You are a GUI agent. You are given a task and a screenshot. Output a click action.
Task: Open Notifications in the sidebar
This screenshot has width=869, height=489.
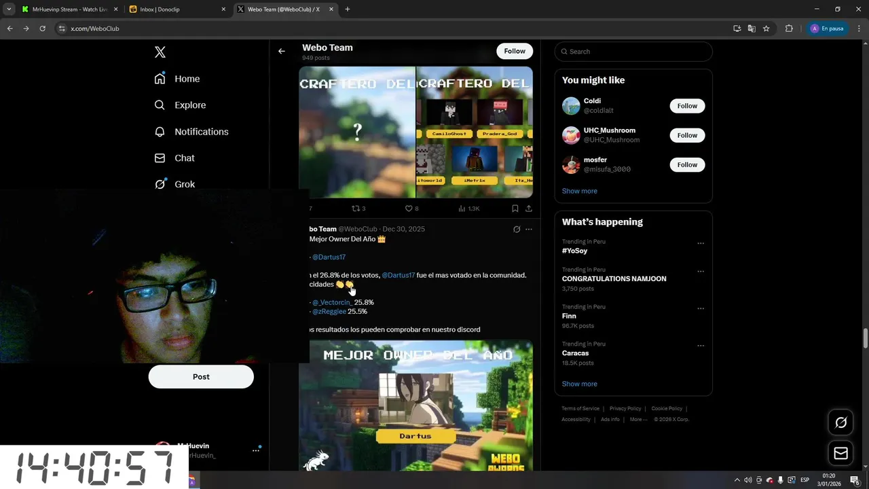coord(191,132)
